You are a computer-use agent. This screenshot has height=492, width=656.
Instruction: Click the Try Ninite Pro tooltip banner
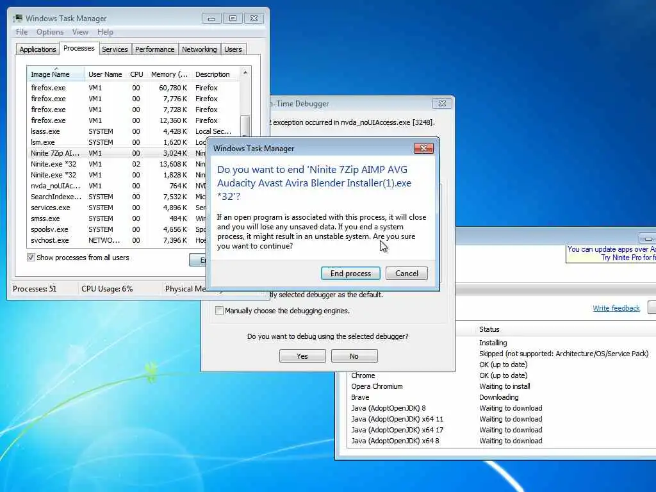(x=611, y=254)
